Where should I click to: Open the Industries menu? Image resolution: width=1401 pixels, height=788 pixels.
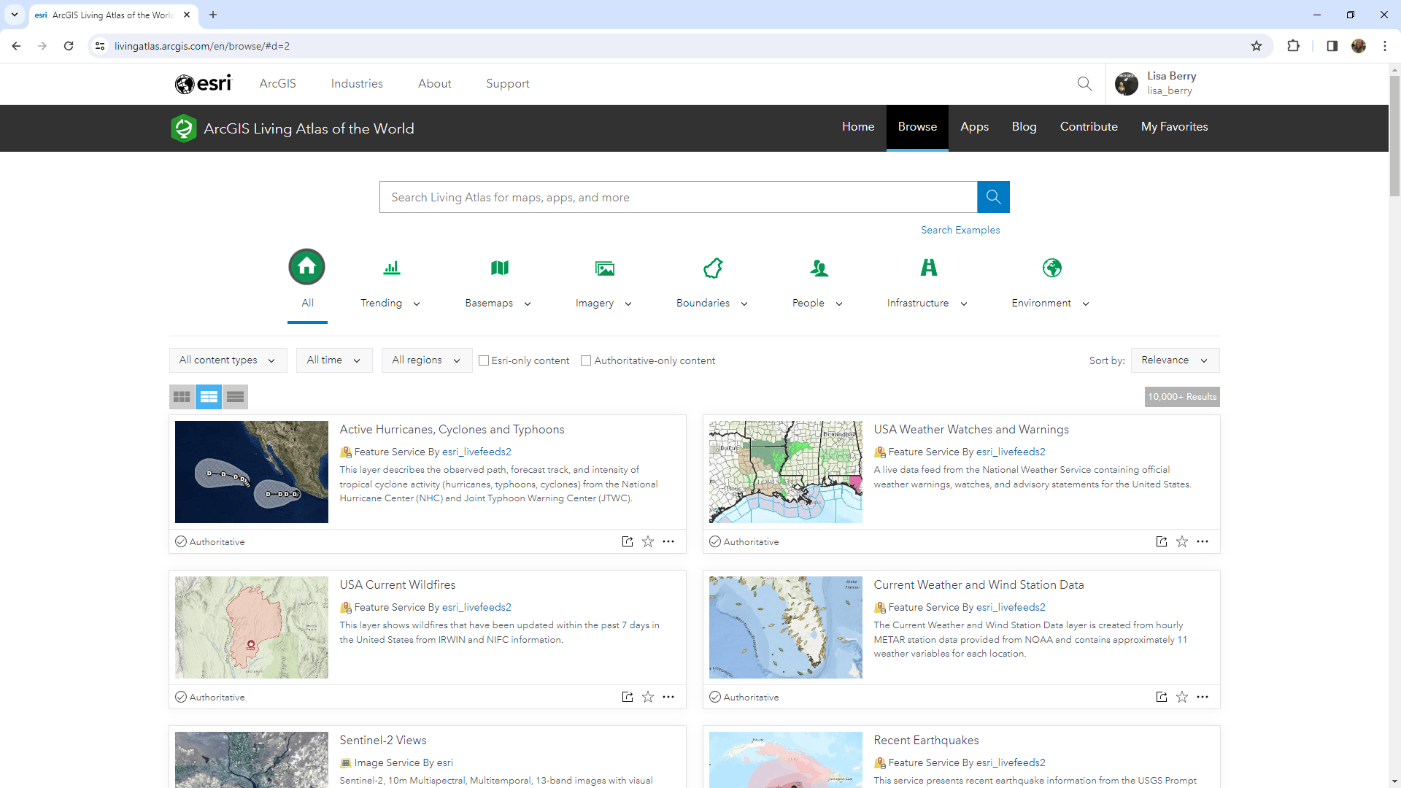pos(357,83)
